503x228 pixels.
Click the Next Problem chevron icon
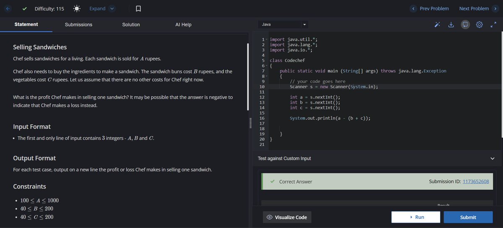point(496,9)
